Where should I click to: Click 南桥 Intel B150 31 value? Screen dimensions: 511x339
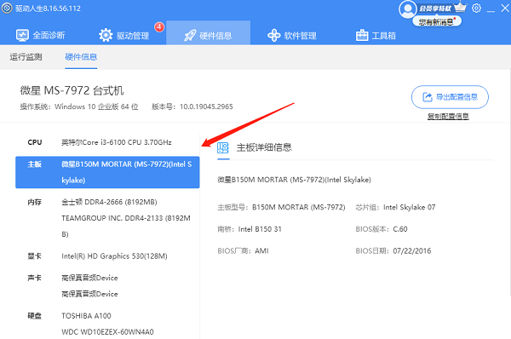point(260,229)
